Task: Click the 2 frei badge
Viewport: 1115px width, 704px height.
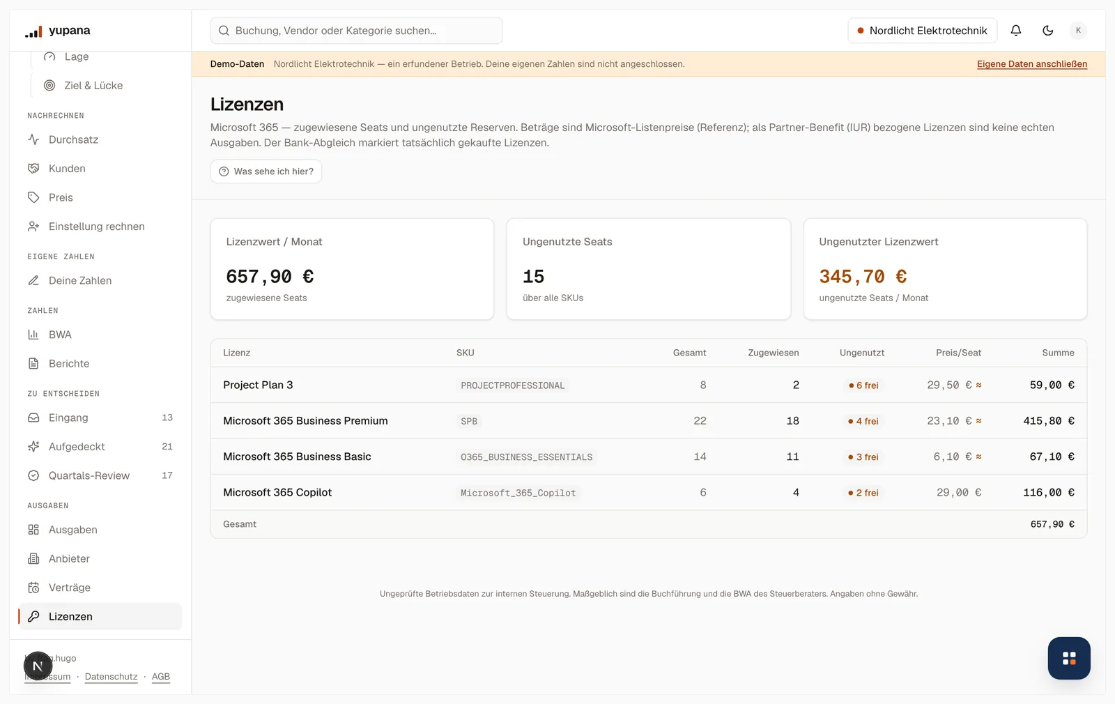Action: pos(863,493)
